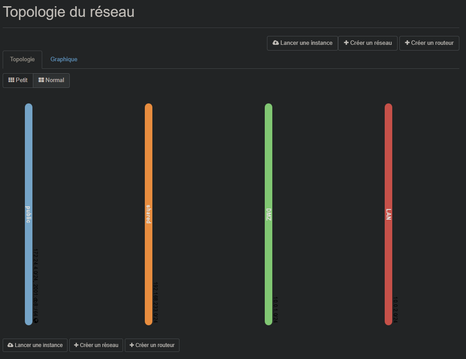Click the 10.0.2.0/24 subnet label
Image resolution: width=466 pixels, height=359 pixels.
395,310
